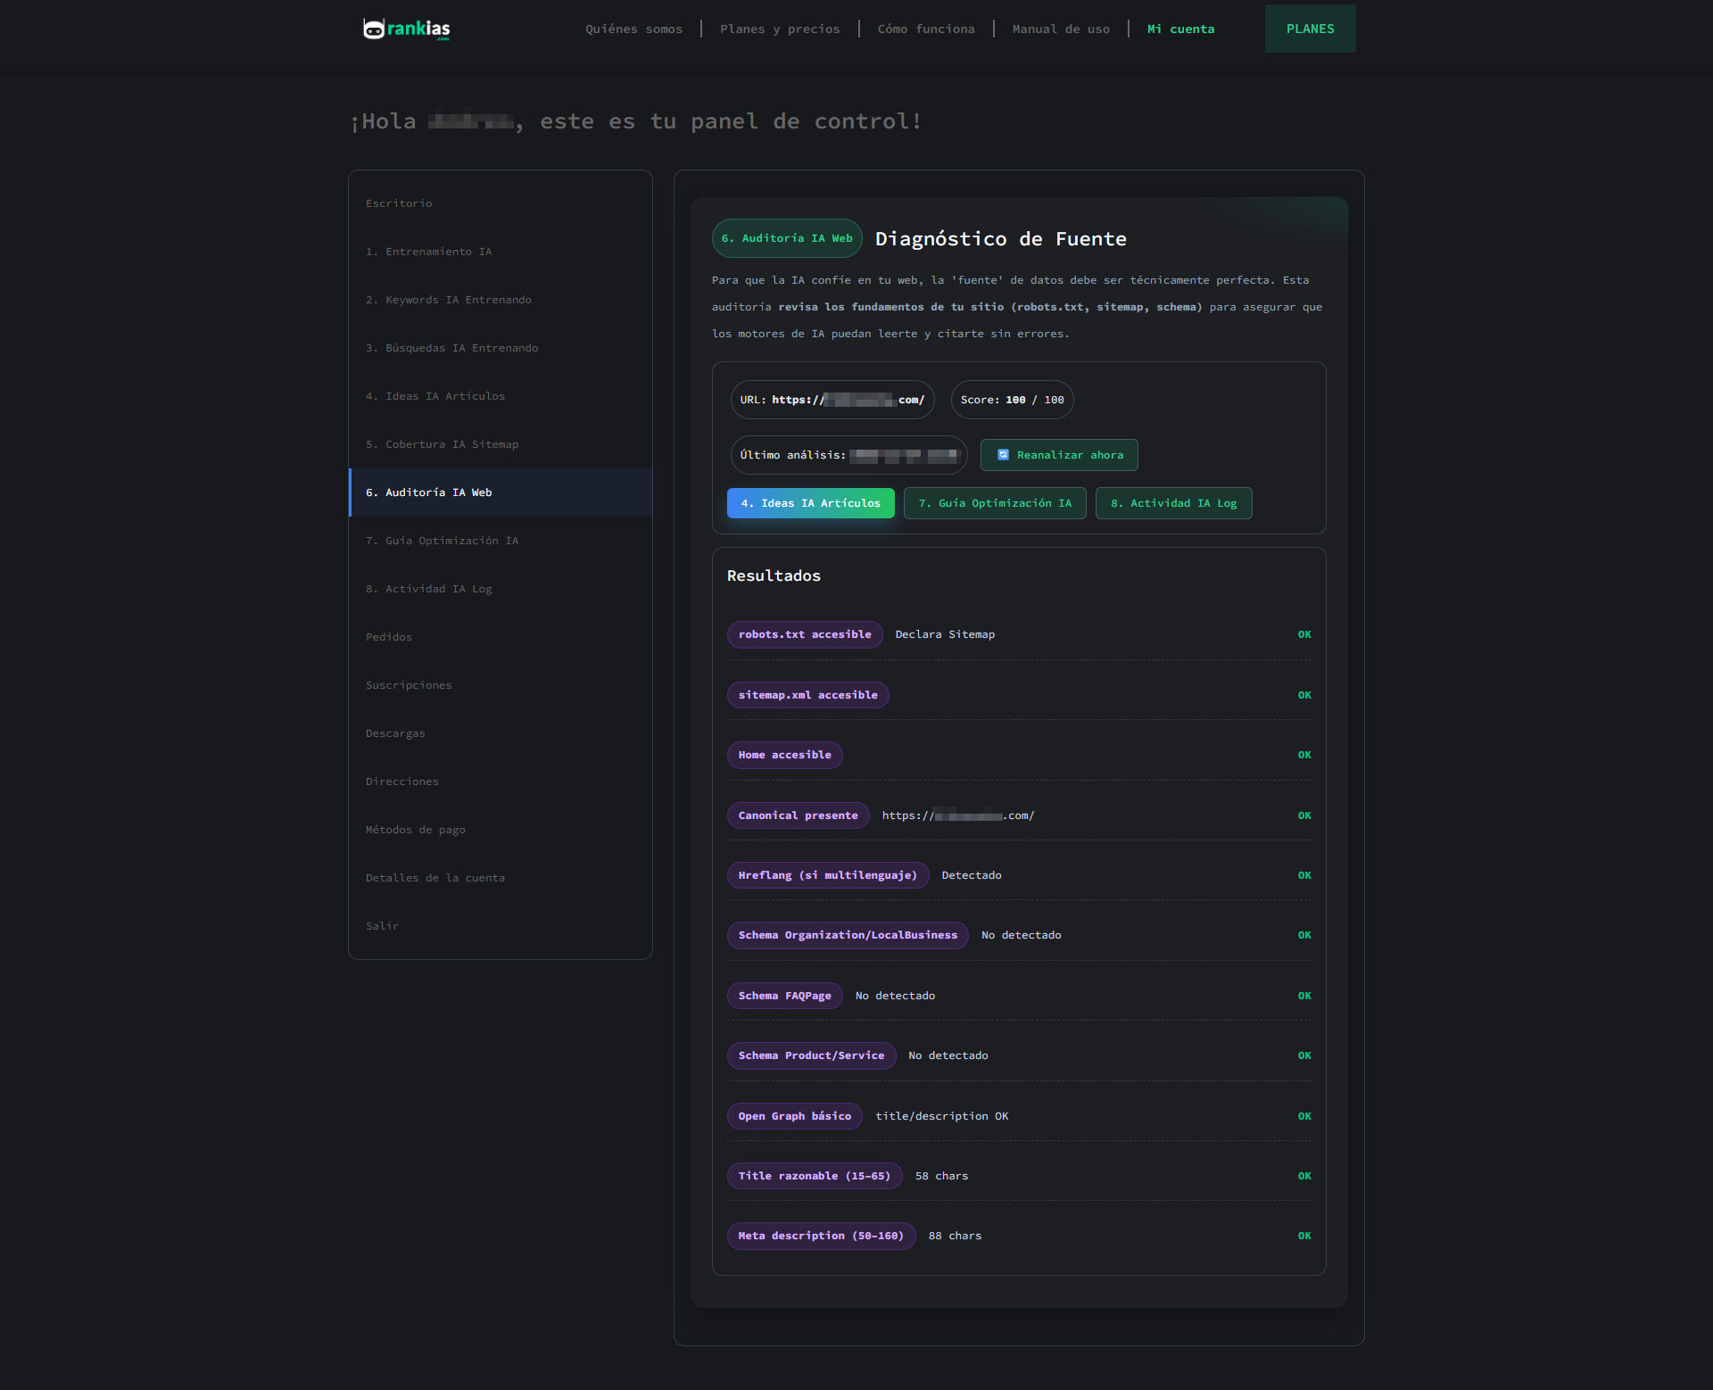Screen dimensions: 1713x1390
Task: Select Mi cuenta in navigation
Action: [1180, 29]
